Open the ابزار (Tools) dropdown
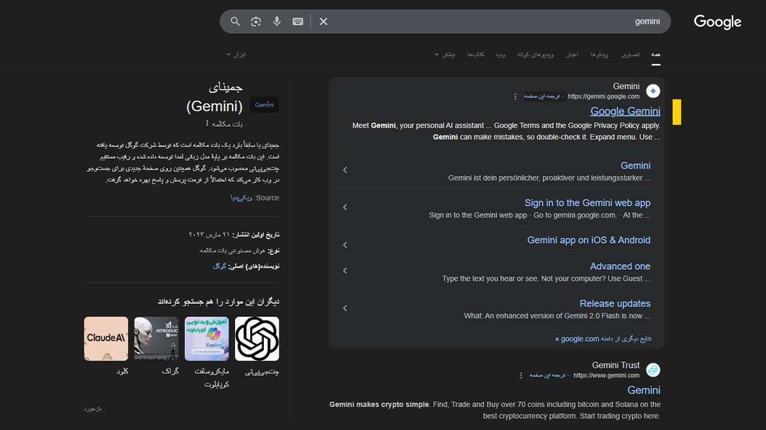766x430 pixels. (236, 55)
